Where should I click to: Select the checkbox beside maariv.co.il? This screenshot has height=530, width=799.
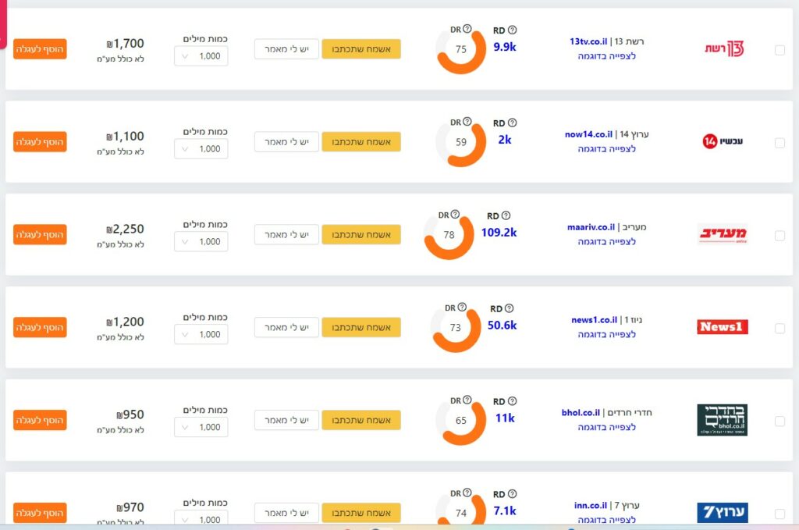tap(779, 236)
